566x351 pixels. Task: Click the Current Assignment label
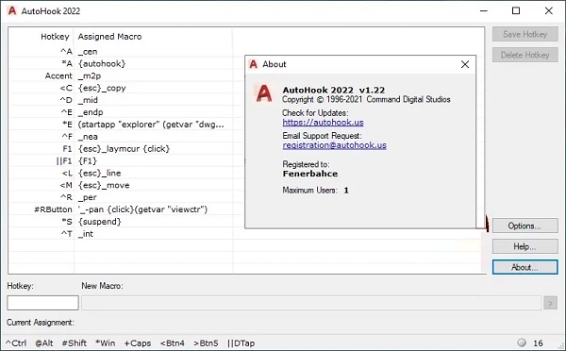click(40, 322)
